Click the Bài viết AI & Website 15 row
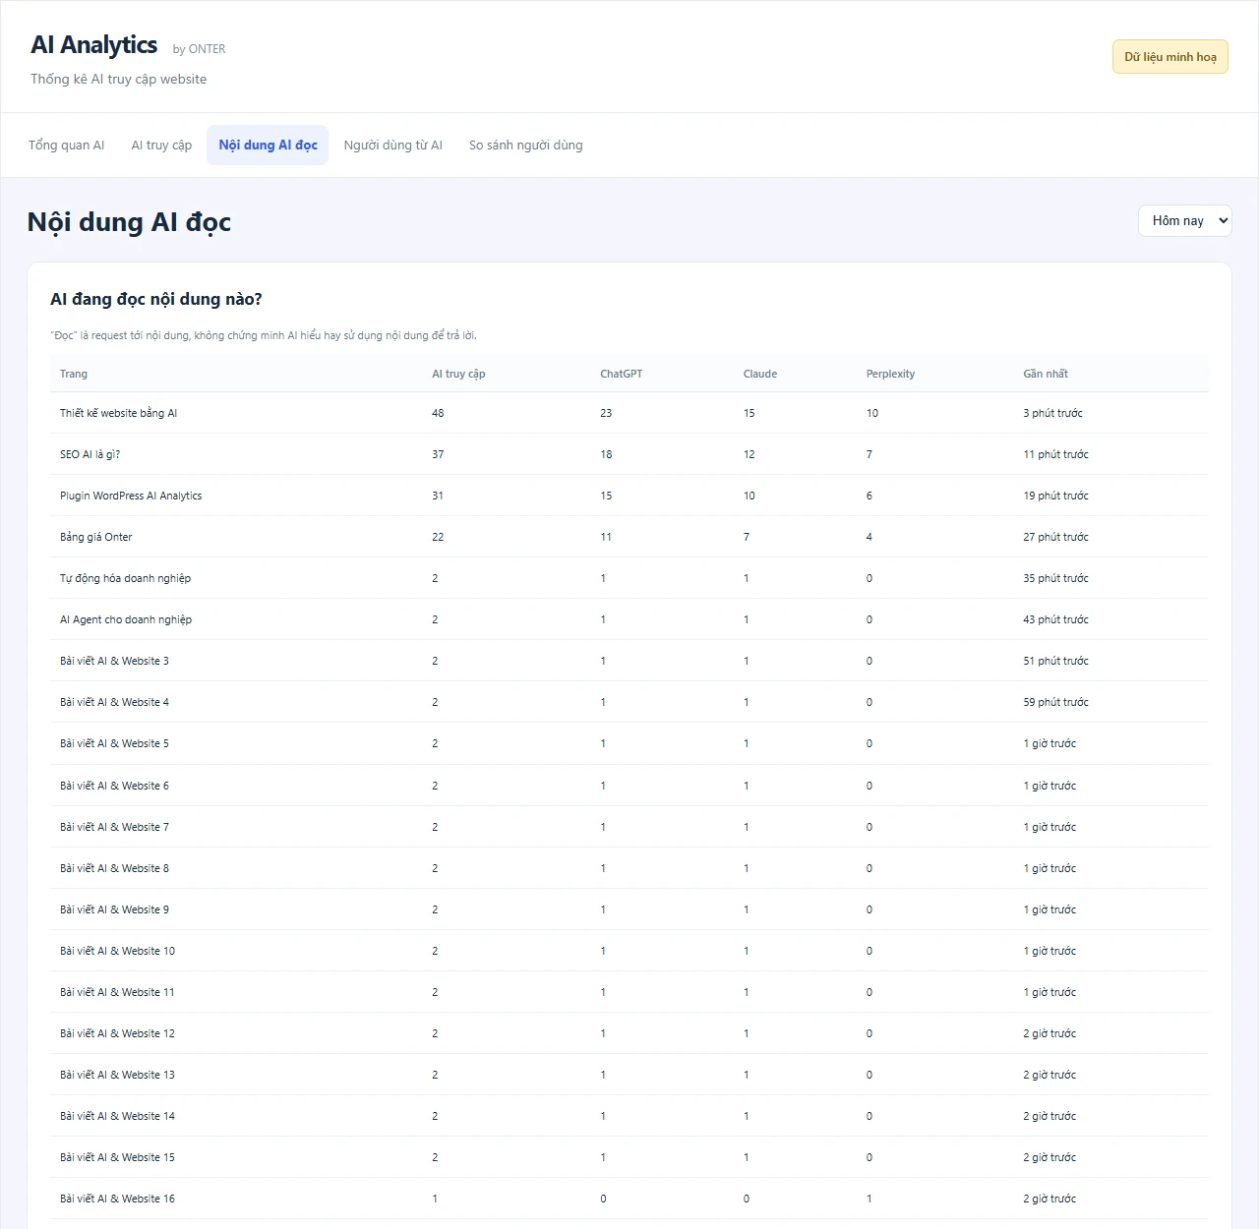This screenshot has height=1229, width=1259. 629,1157
